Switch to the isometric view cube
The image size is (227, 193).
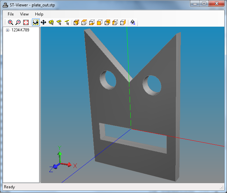click(76, 22)
